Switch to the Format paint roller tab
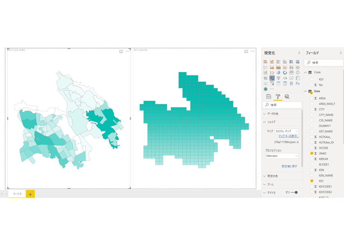This screenshot has width=344, height=245. 278,97
